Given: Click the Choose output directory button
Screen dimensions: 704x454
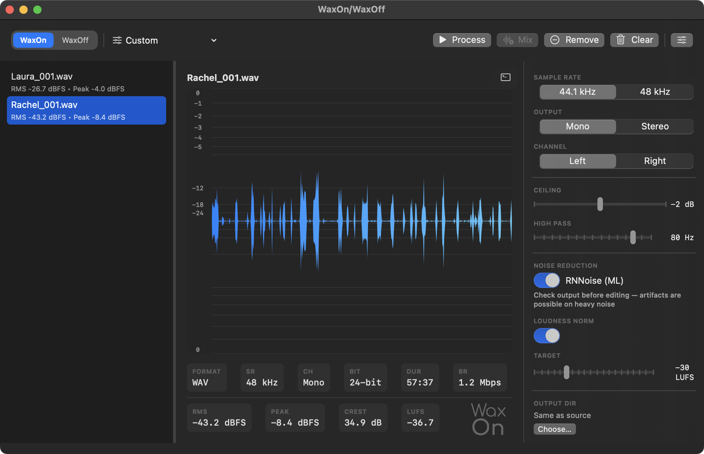Looking at the screenshot, I should 555,429.
